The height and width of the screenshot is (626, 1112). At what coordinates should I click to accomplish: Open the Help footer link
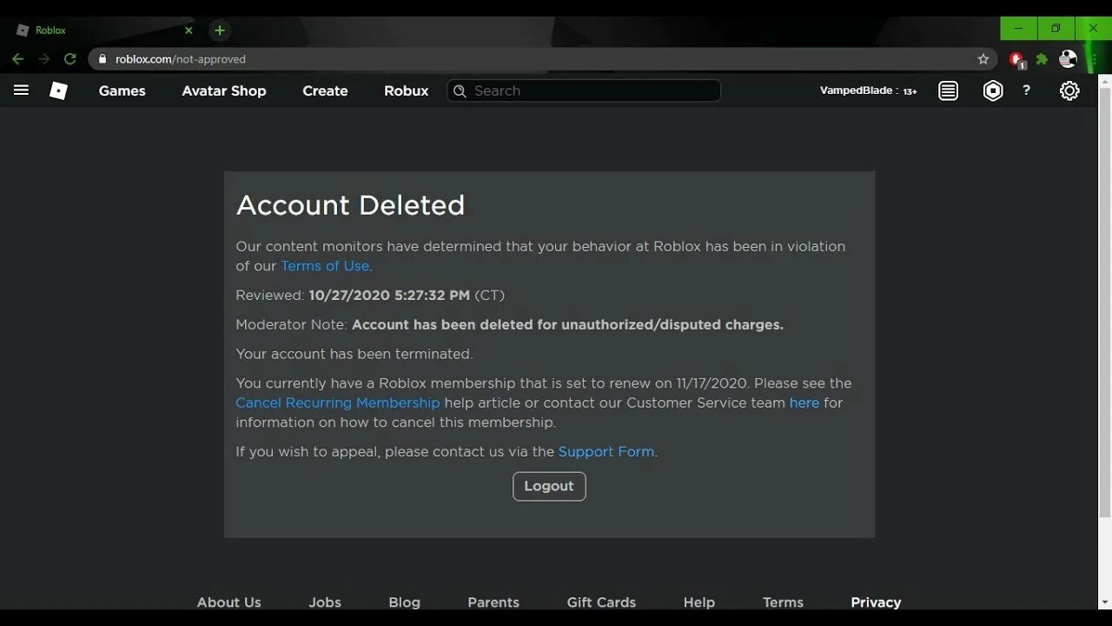[x=699, y=602]
